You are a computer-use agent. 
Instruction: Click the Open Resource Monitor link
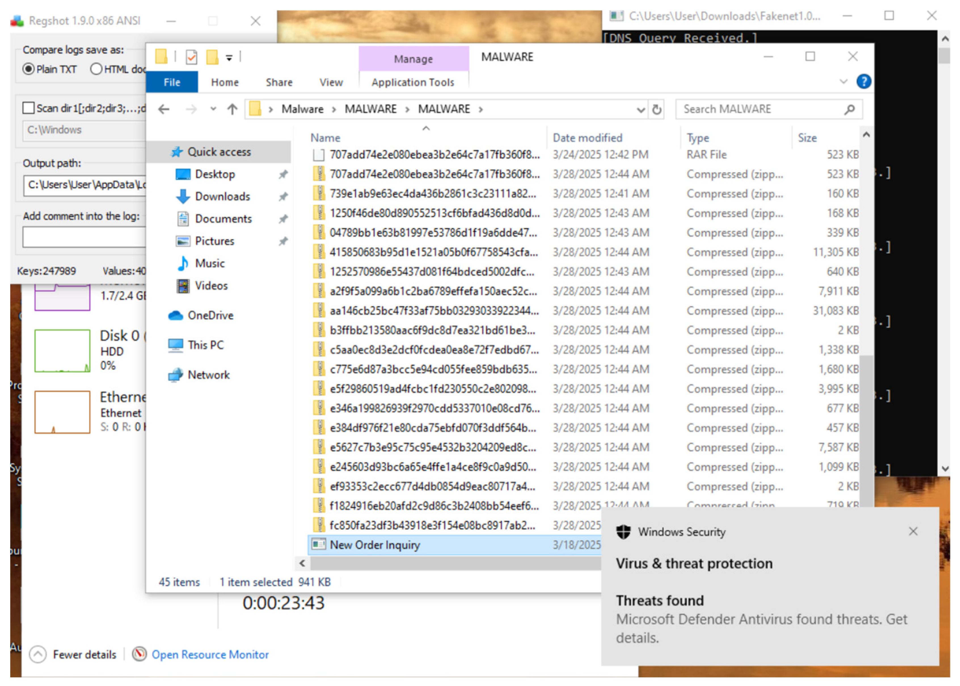pos(210,654)
